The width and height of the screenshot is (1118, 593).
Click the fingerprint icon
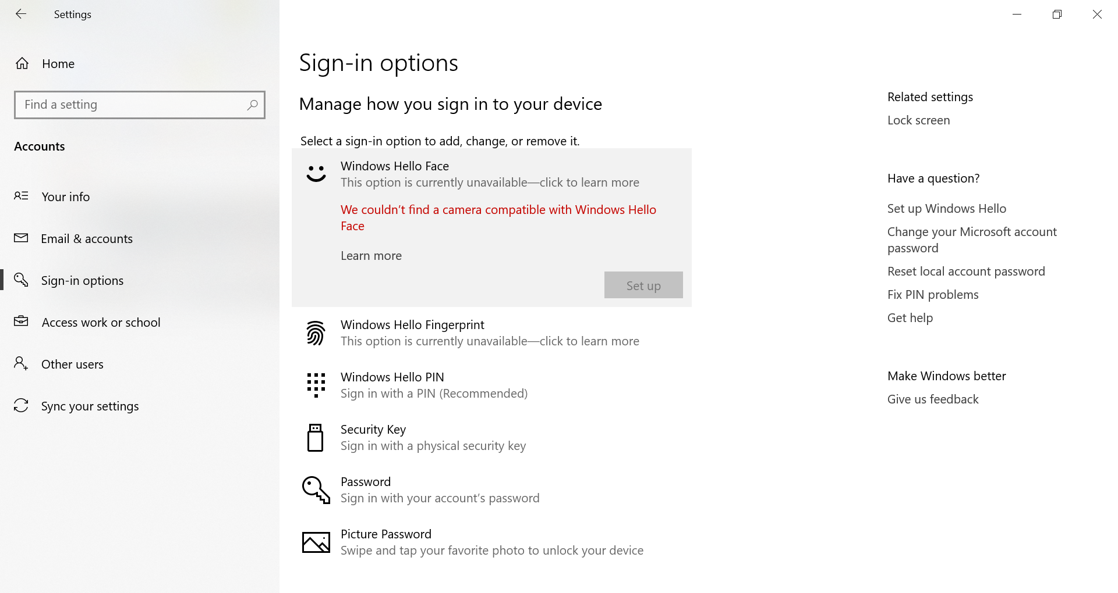(316, 333)
